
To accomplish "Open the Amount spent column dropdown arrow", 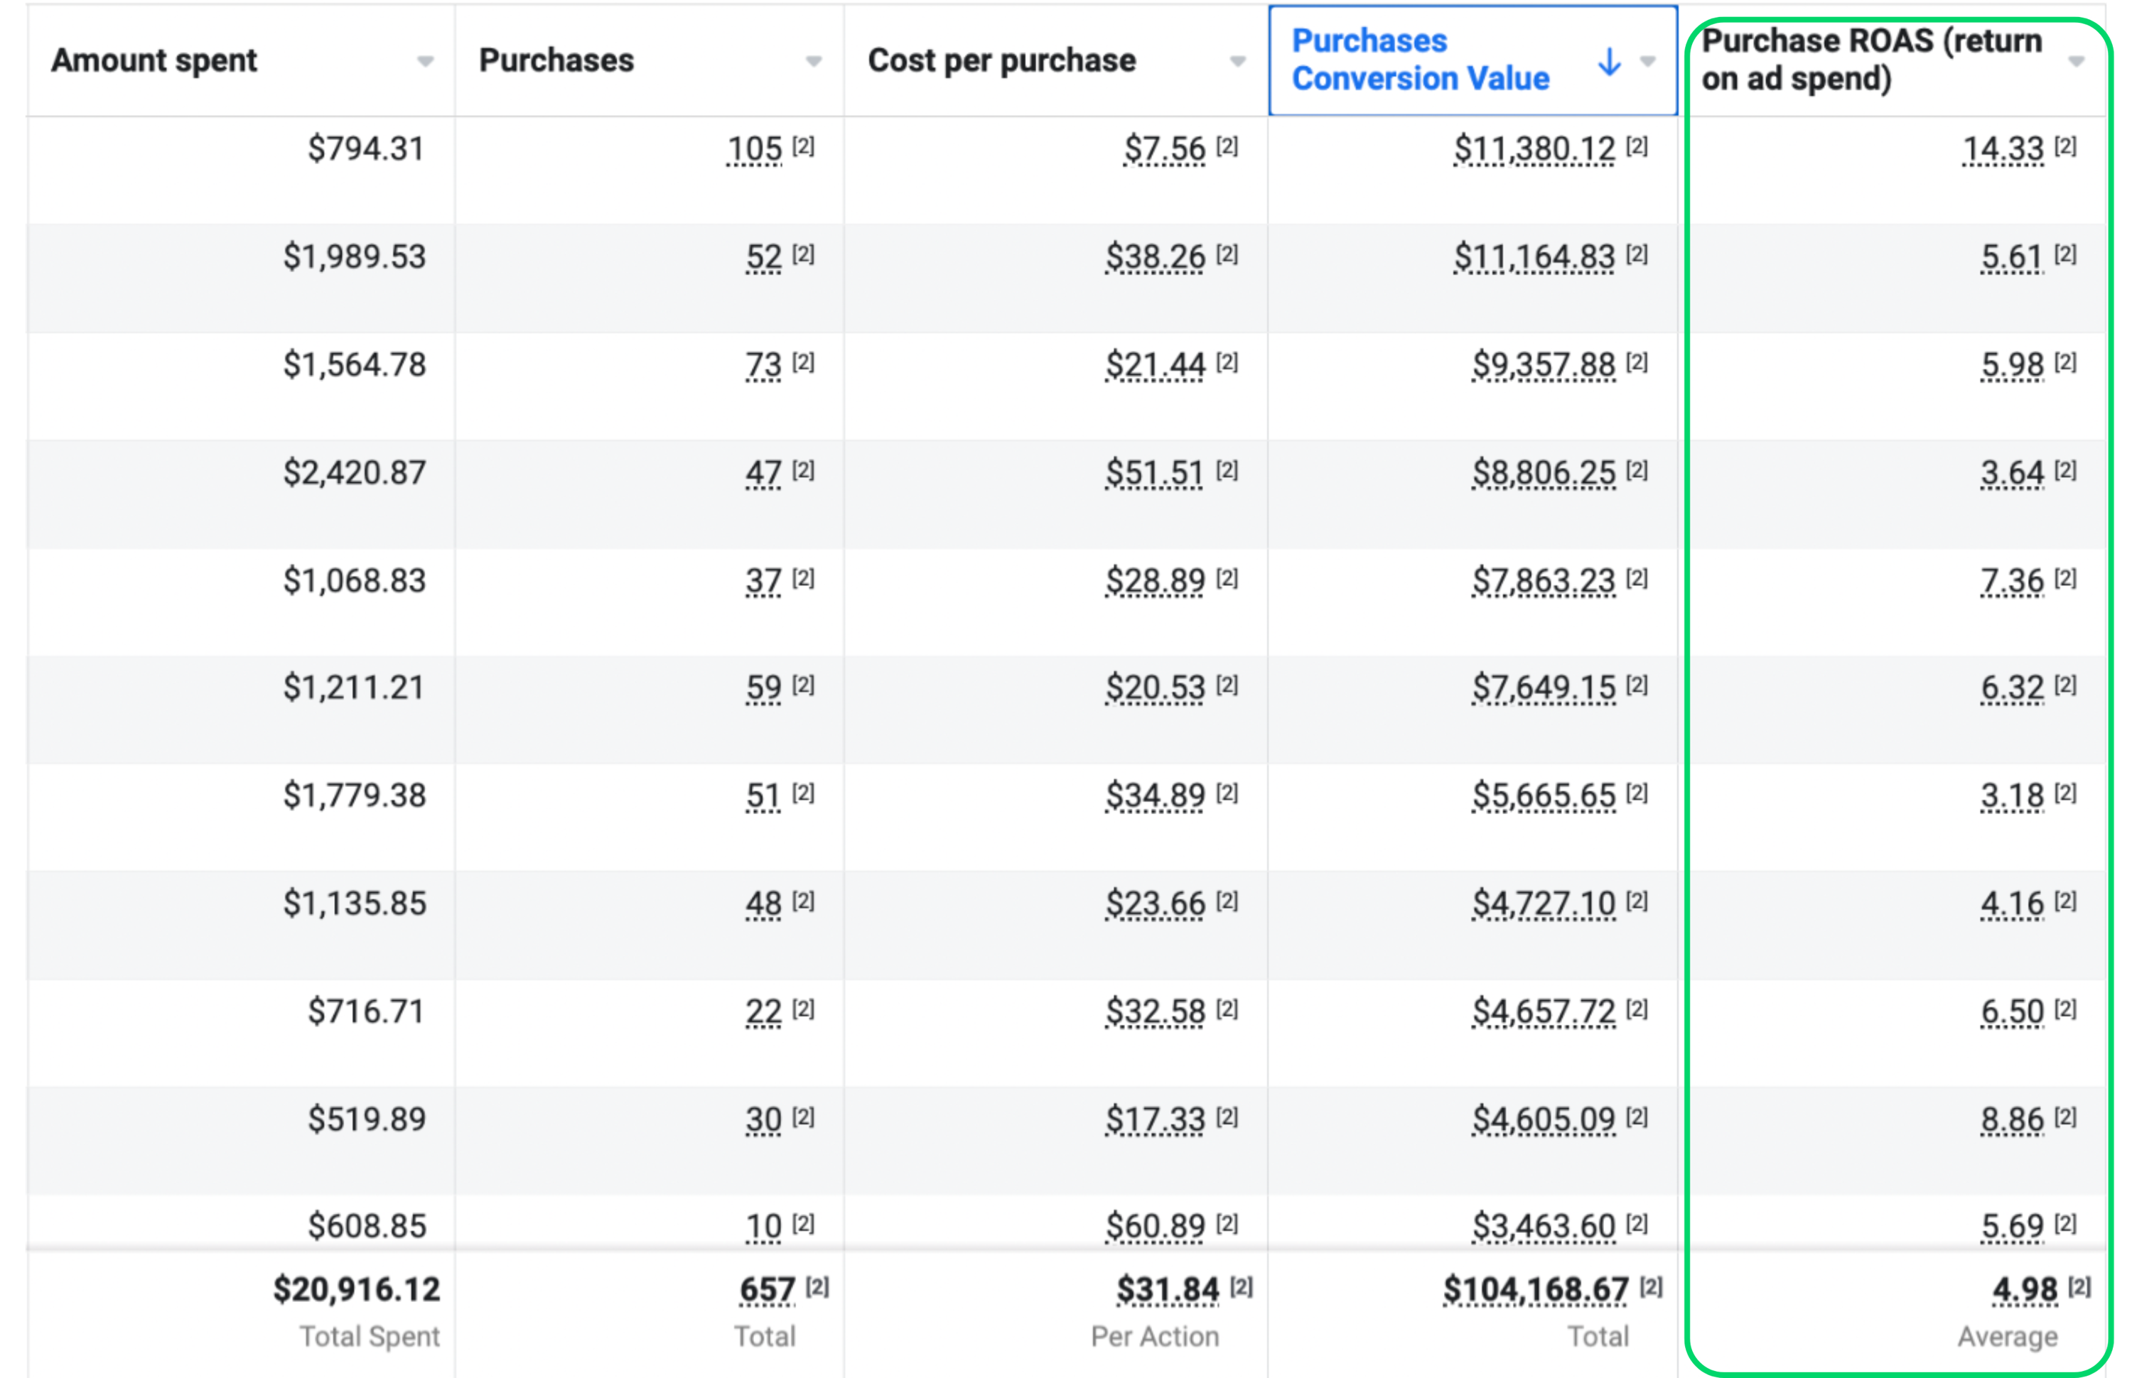I will [425, 61].
